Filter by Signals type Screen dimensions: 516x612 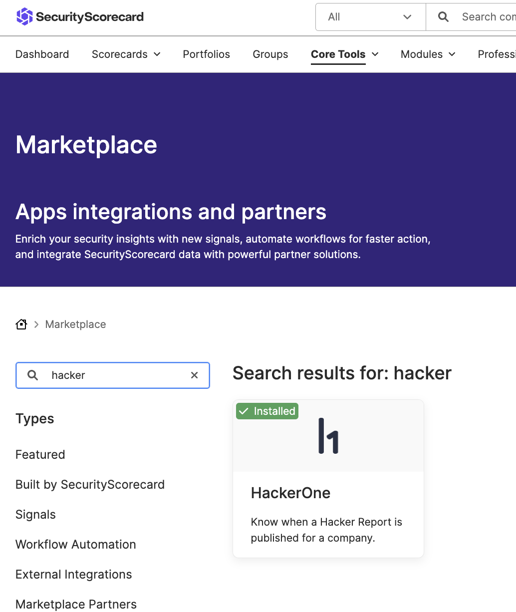pyautogui.click(x=36, y=515)
